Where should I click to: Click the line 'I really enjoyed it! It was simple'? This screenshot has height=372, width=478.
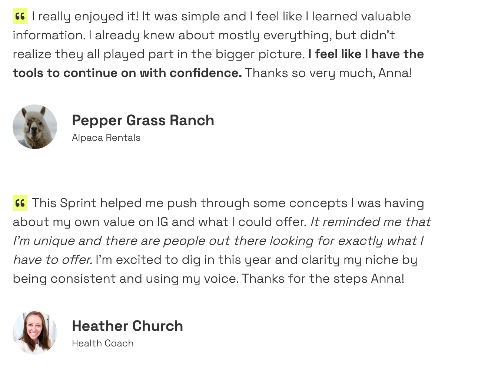tap(222, 17)
